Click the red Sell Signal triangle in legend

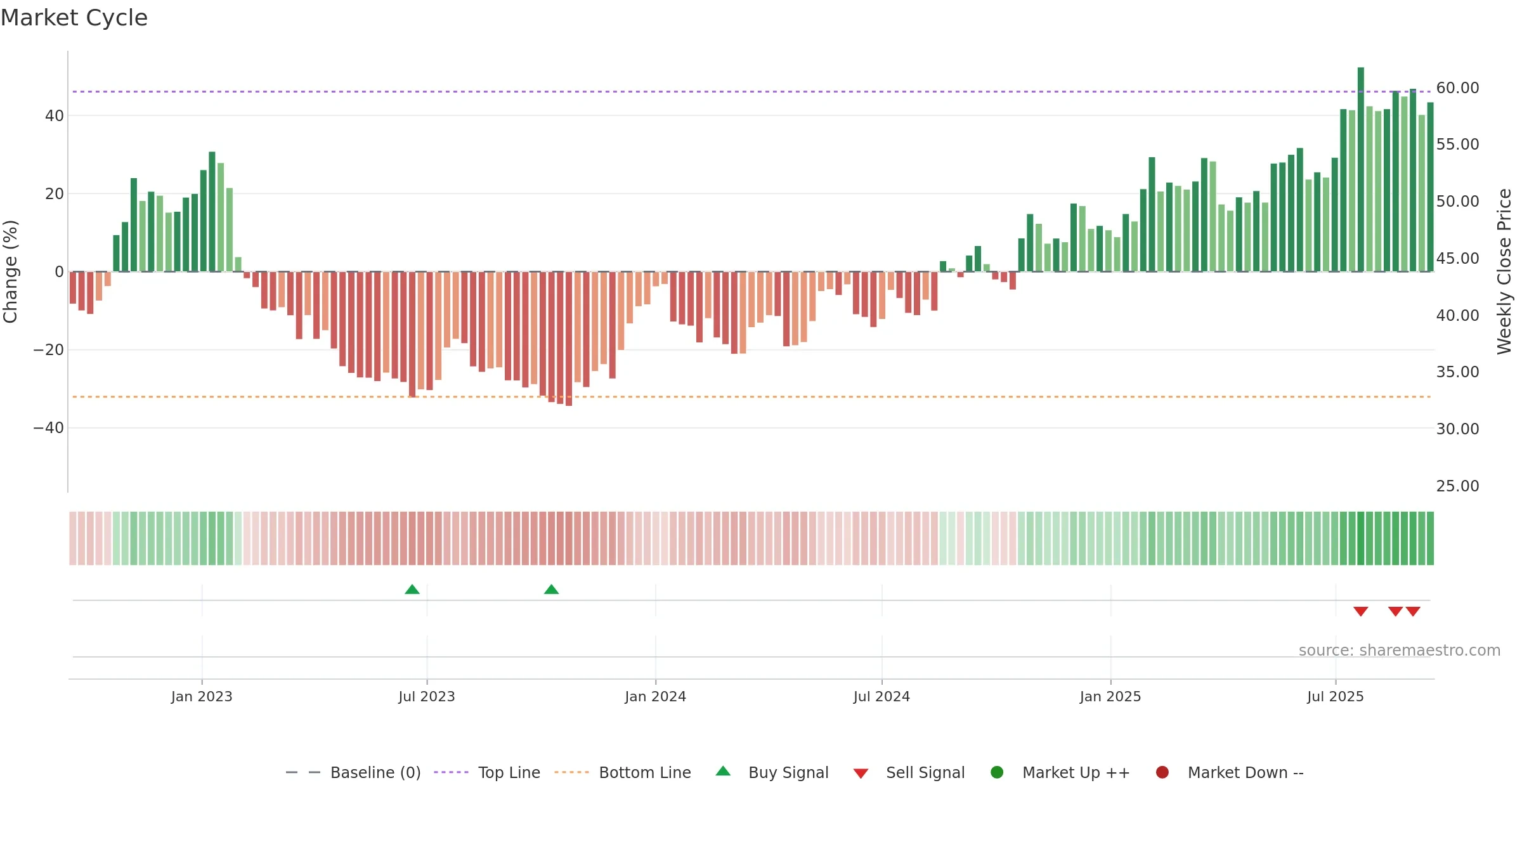pos(861,774)
